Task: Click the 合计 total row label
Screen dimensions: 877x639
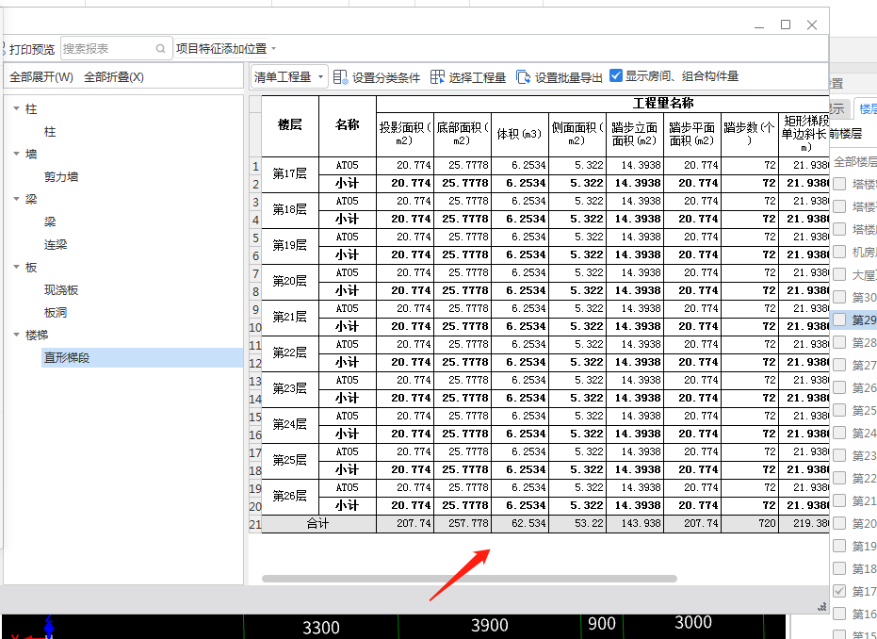Action: (318, 524)
